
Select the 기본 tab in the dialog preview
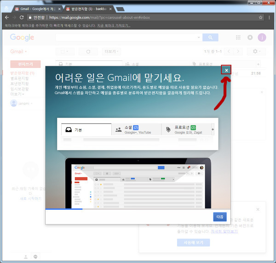pyautogui.click(x=86, y=129)
